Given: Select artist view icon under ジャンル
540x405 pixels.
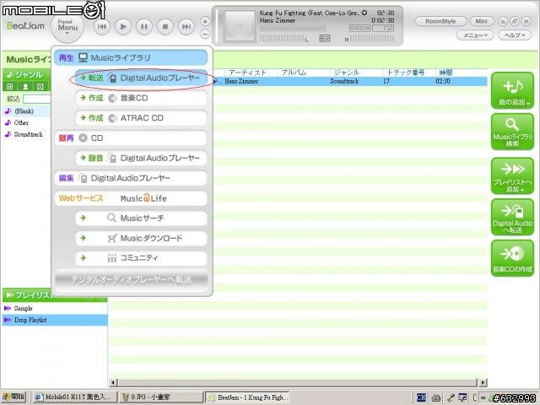Looking at the screenshot, I should [25, 86].
